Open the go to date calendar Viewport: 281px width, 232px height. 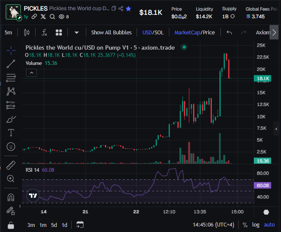coord(80,225)
